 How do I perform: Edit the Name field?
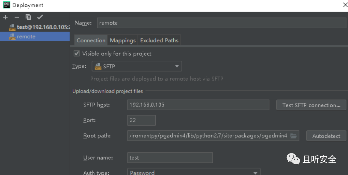[221, 23]
